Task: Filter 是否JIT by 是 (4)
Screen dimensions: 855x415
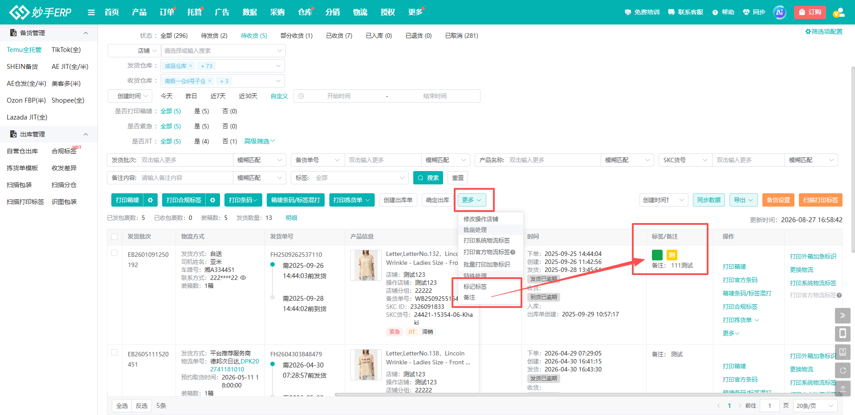Action: click(201, 141)
